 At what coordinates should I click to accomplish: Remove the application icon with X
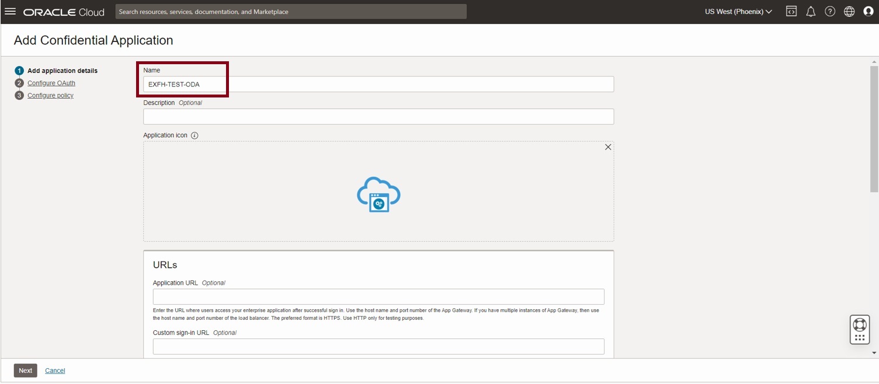tap(608, 147)
